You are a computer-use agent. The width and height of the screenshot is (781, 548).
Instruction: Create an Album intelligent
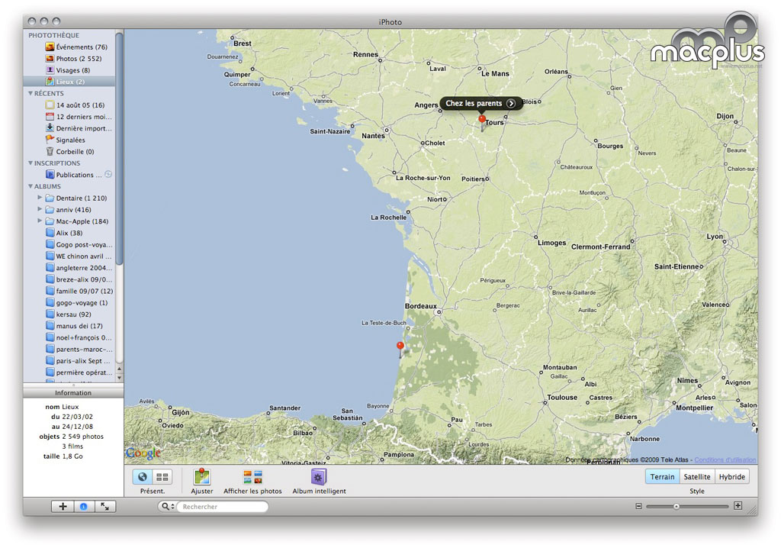pyautogui.click(x=319, y=477)
